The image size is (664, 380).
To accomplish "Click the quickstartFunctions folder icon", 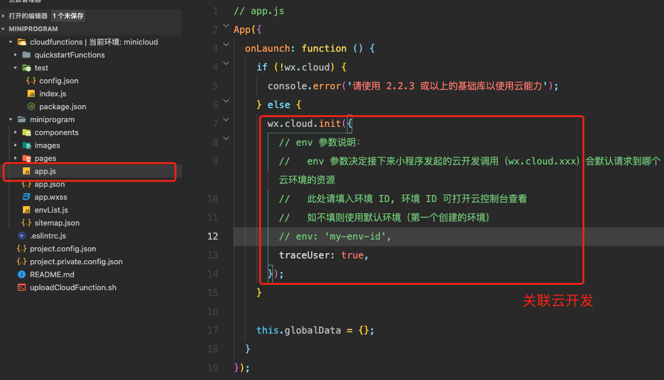I will 26,55.
